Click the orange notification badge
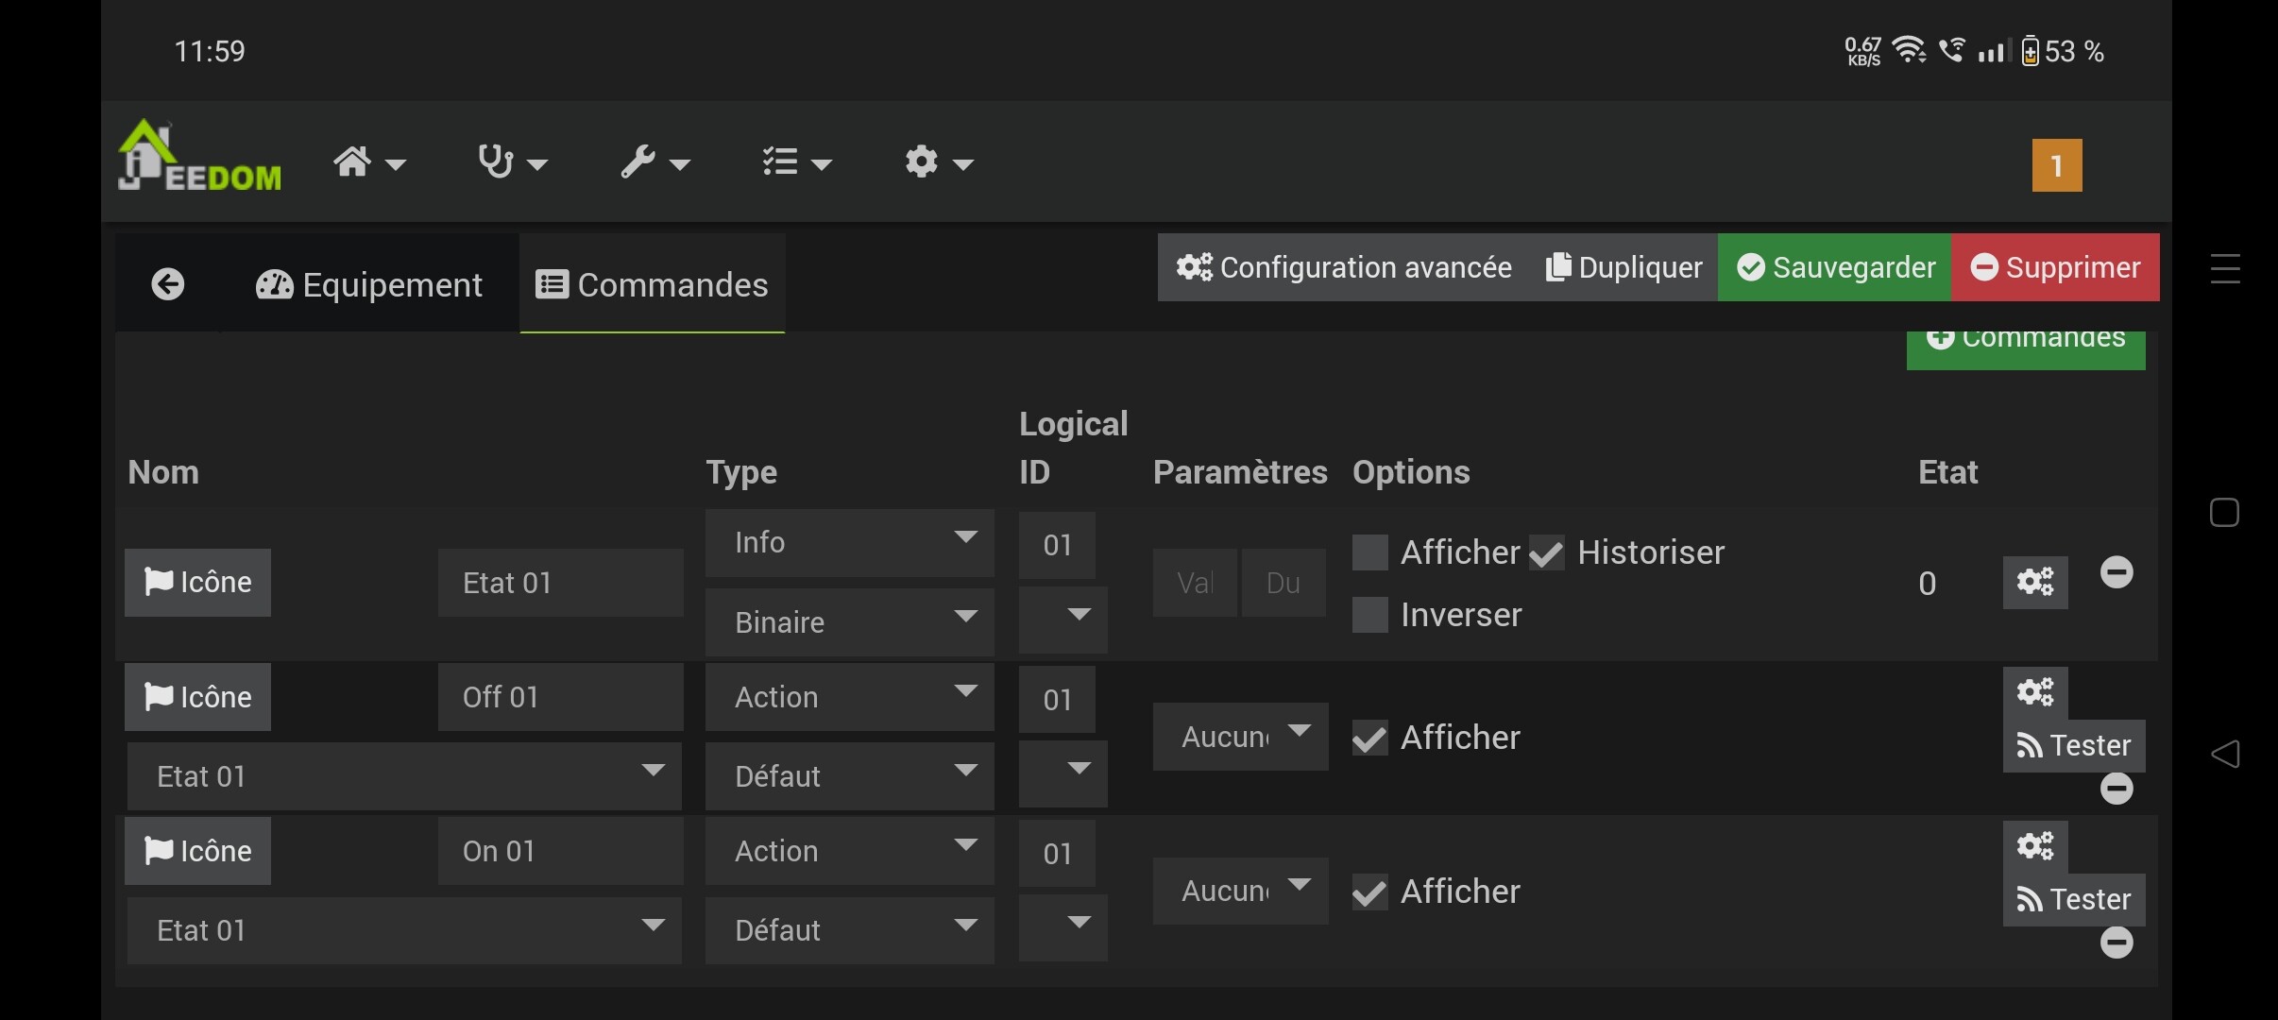Viewport: 2278px width, 1020px height. click(2056, 166)
